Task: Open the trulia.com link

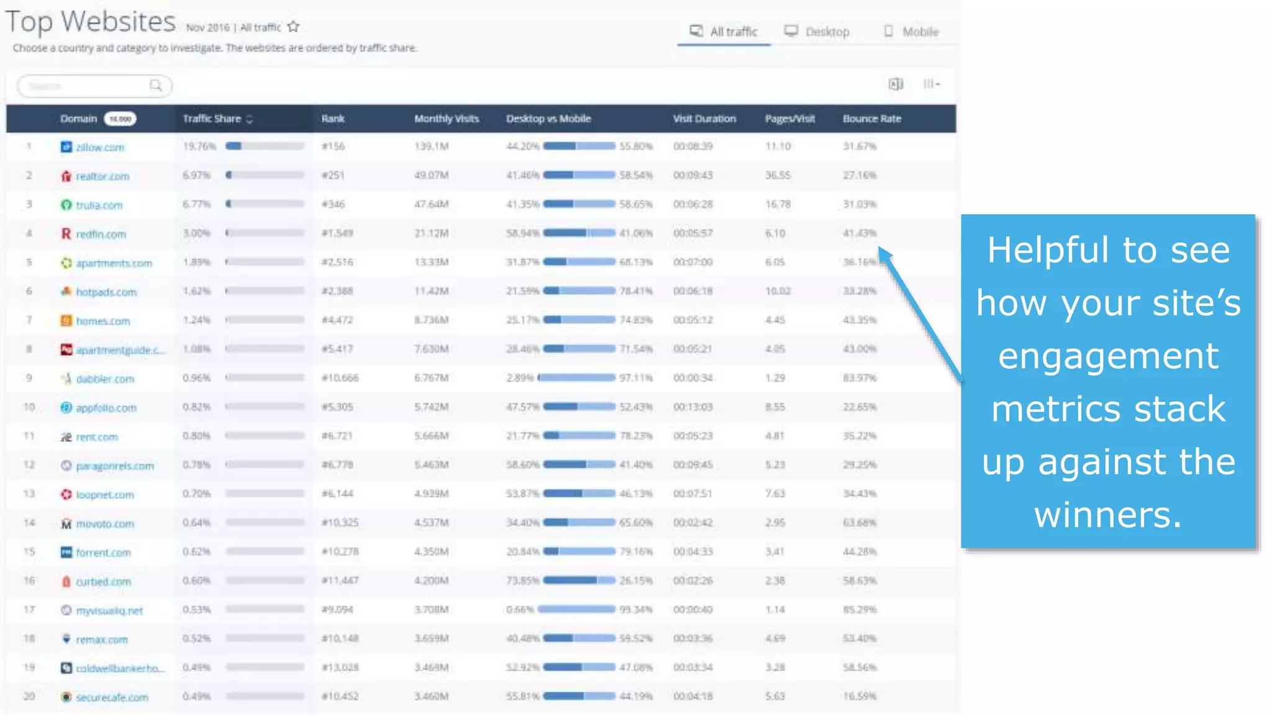Action: pyautogui.click(x=99, y=205)
